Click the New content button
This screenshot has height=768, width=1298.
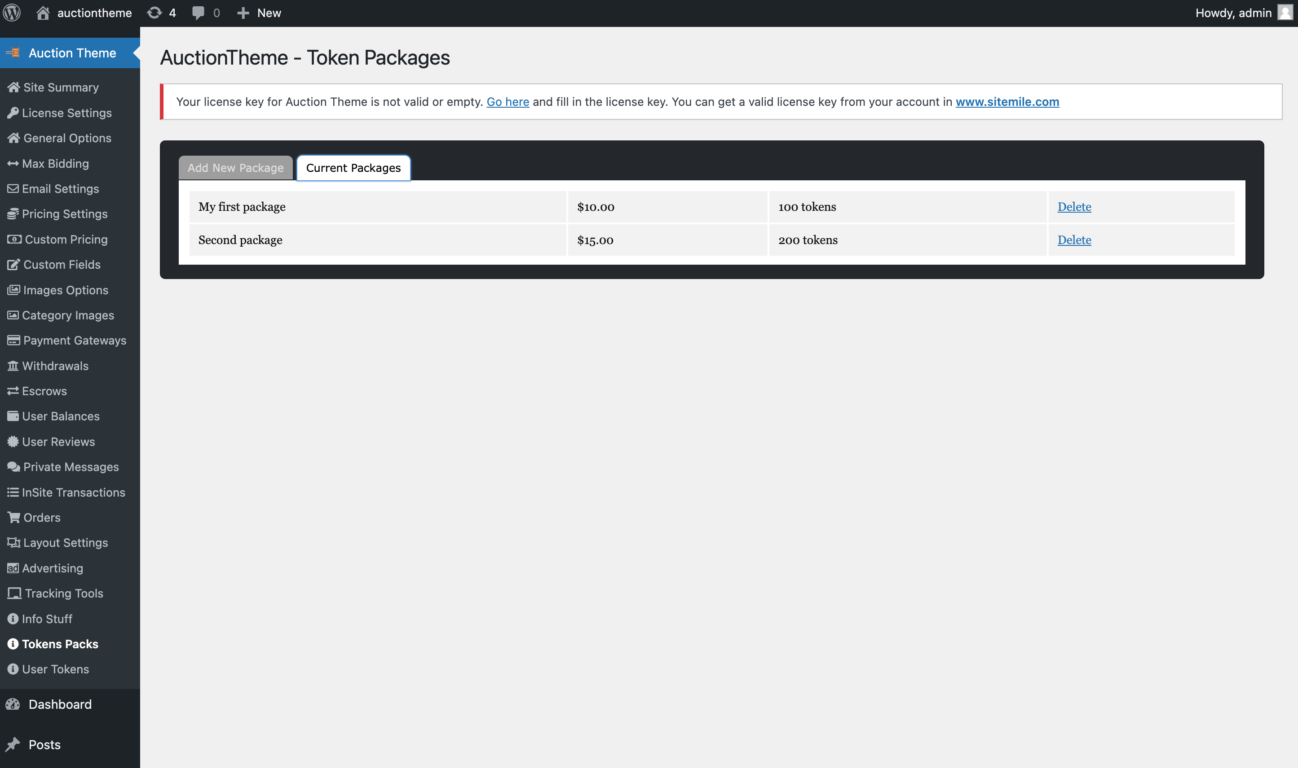click(x=259, y=13)
